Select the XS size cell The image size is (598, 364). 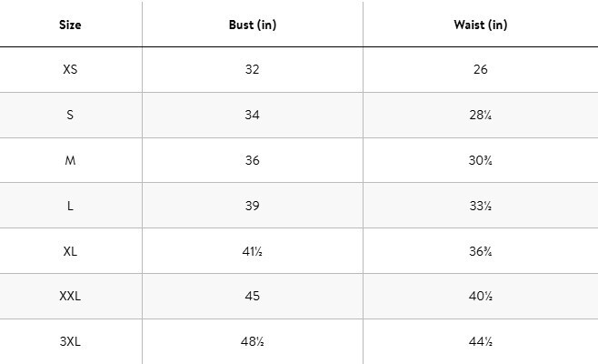70,69
